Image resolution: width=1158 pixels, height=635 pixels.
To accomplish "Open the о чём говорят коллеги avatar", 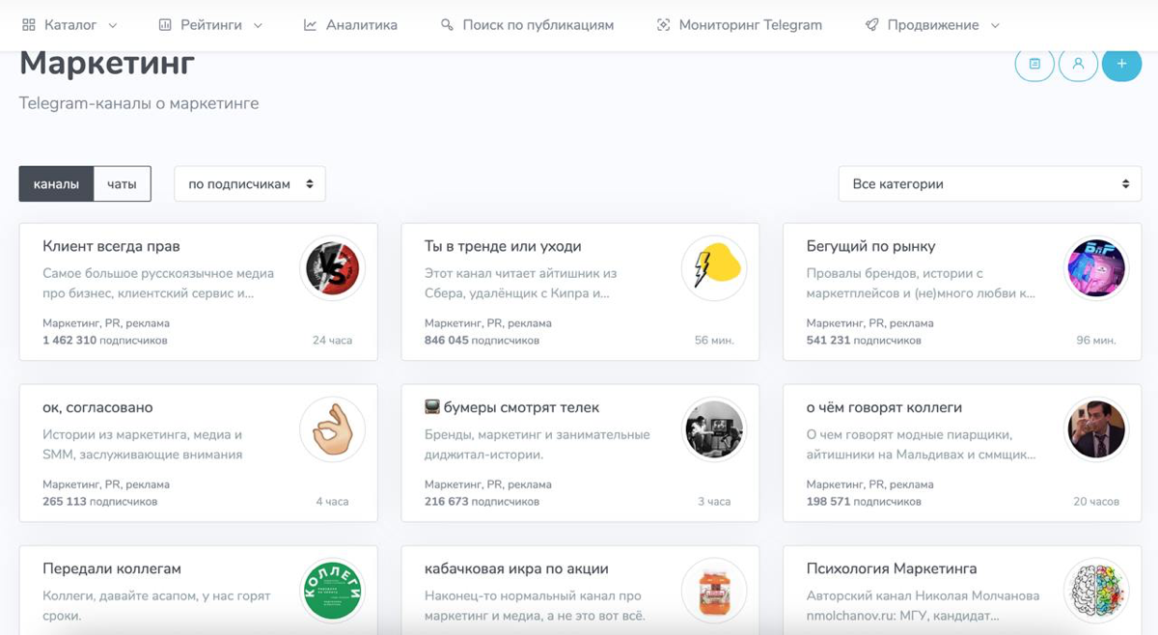I will coord(1097,429).
